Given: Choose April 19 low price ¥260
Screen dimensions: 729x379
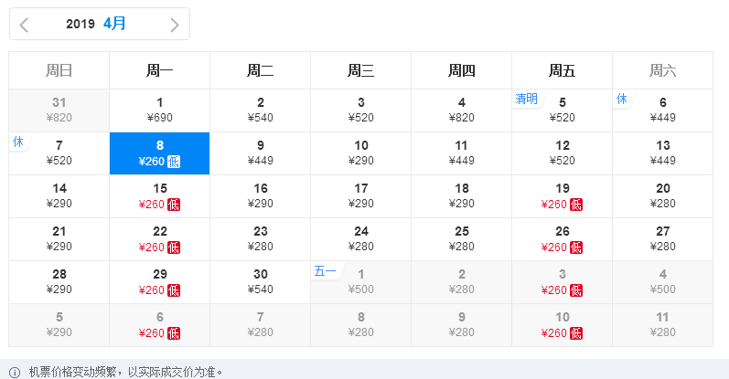Looking at the screenshot, I should tap(563, 196).
